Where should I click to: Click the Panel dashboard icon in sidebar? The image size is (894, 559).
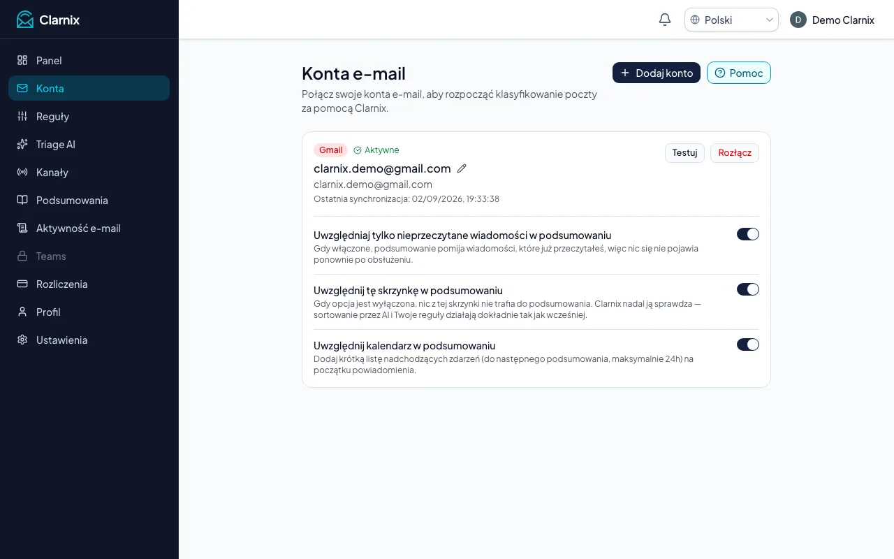(22, 60)
